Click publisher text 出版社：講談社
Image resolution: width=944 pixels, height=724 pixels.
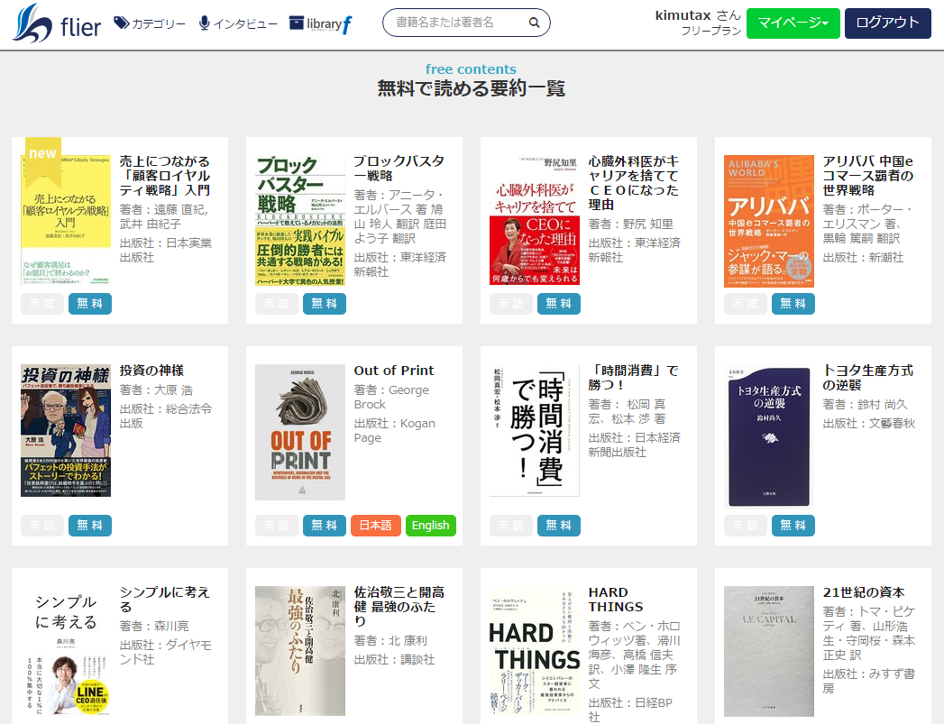[x=394, y=660]
